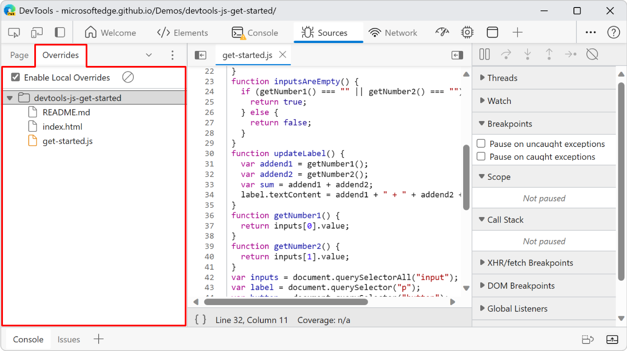
Task: Expand the Threads section
Action: pyautogui.click(x=544, y=78)
